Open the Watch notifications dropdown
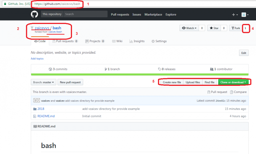The height and width of the screenshot is (154, 256). point(189,28)
